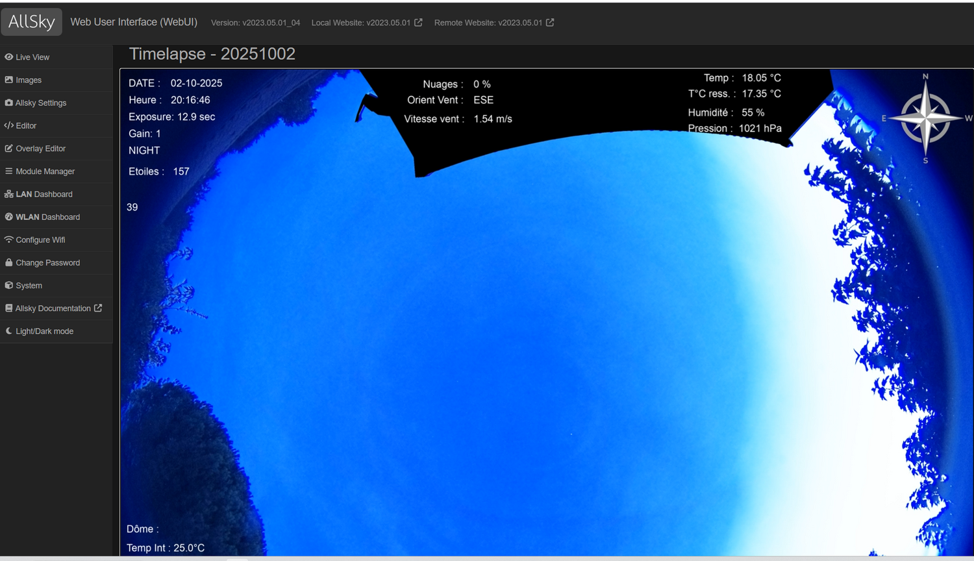
Task: Click the Gain: 1 text
Action: pos(144,134)
